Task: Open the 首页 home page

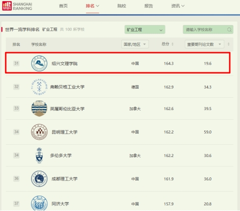Action: tap(63, 6)
